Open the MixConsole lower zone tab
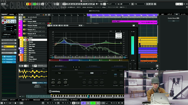188x105 pixels. [x=36, y=100]
